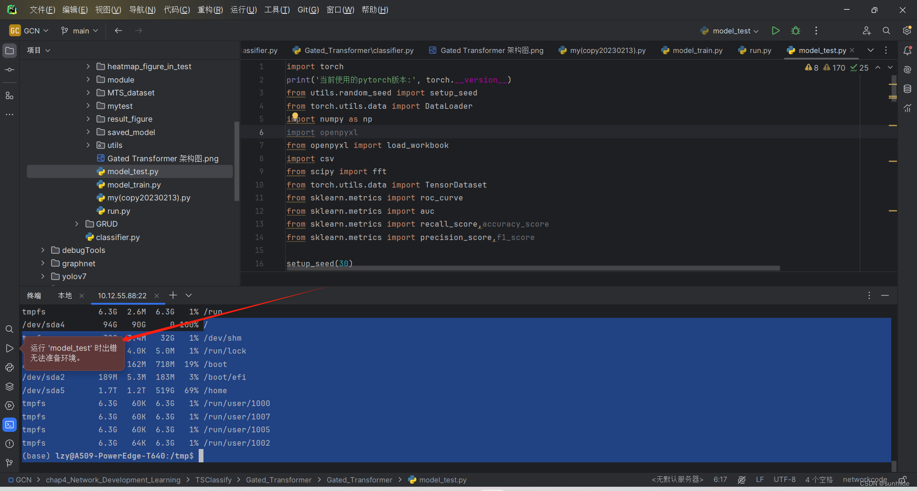Open the Git menu in the menu bar
Viewport: 917px width, 491px height.
coord(308,10)
